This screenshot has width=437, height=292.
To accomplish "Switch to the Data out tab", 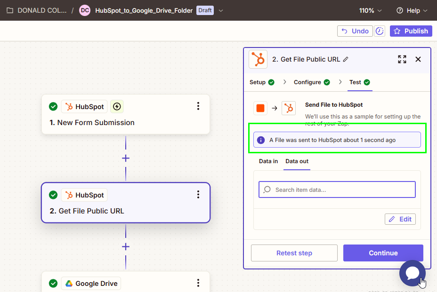I will point(297,161).
